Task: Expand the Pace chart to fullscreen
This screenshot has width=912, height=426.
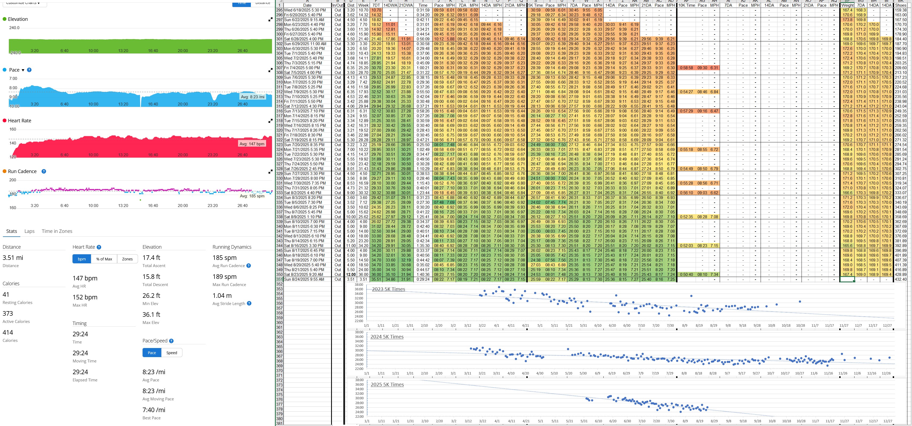Action: click(270, 70)
